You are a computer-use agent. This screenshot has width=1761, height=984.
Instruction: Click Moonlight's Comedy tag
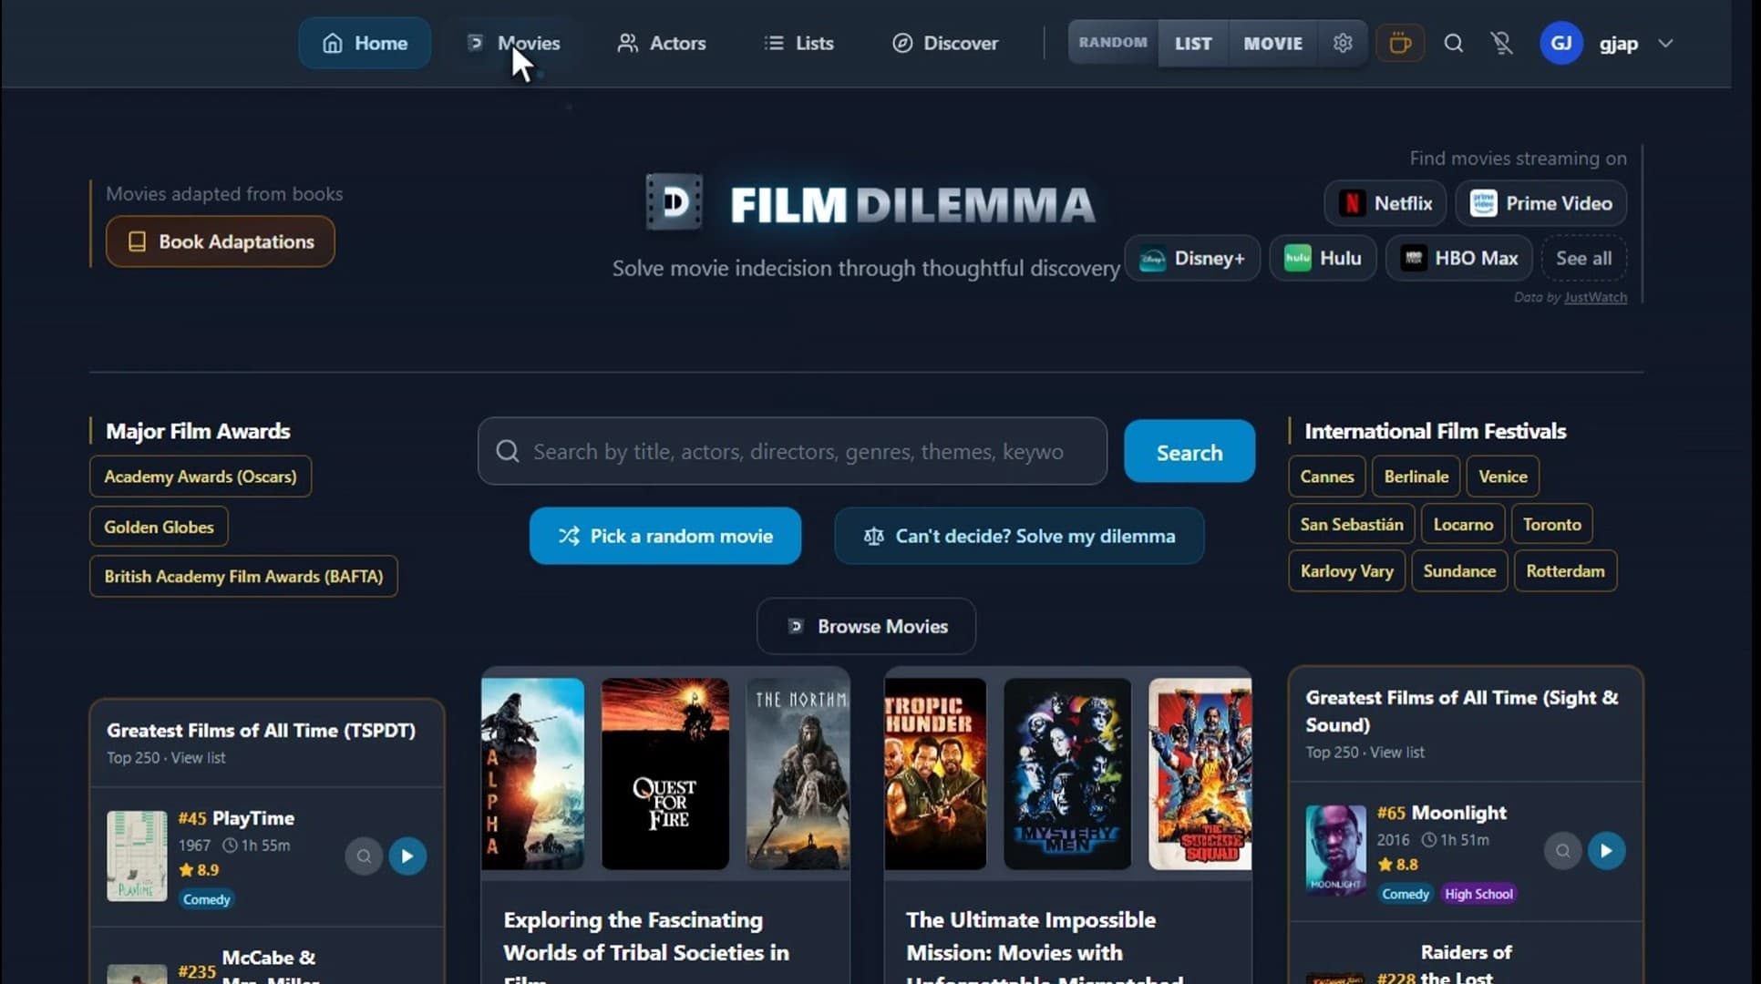(1405, 894)
